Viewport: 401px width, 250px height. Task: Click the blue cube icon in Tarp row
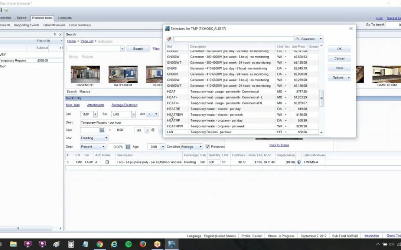click(299, 162)
